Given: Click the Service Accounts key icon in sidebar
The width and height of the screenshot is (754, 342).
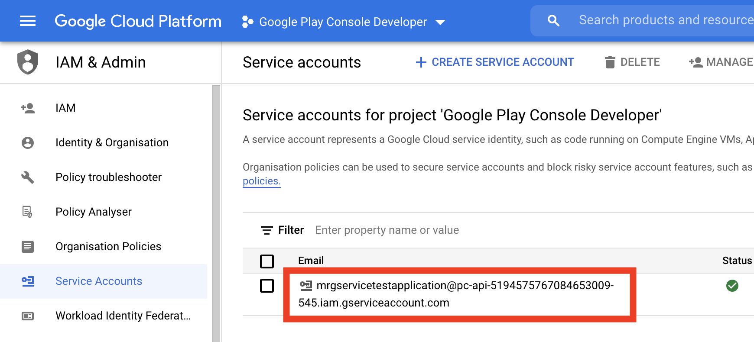Looking at the screenshot, I should point(28,281).
